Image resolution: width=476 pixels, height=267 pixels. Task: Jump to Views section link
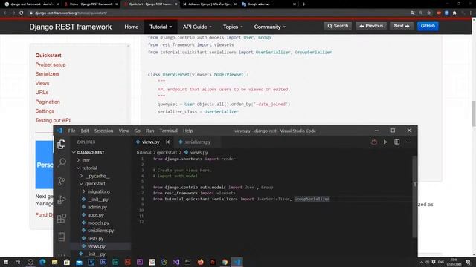42,83
